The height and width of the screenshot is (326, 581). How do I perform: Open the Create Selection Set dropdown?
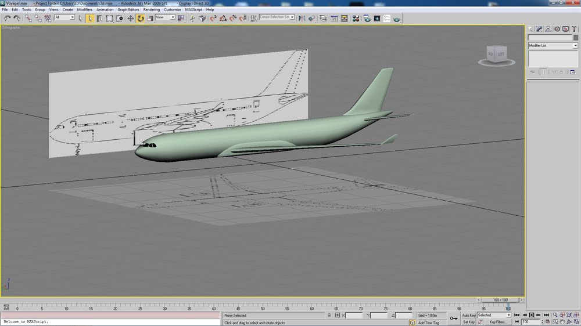pos(277,17)
